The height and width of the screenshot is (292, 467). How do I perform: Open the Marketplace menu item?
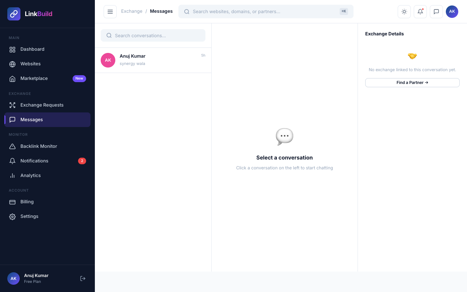point(47,78)
